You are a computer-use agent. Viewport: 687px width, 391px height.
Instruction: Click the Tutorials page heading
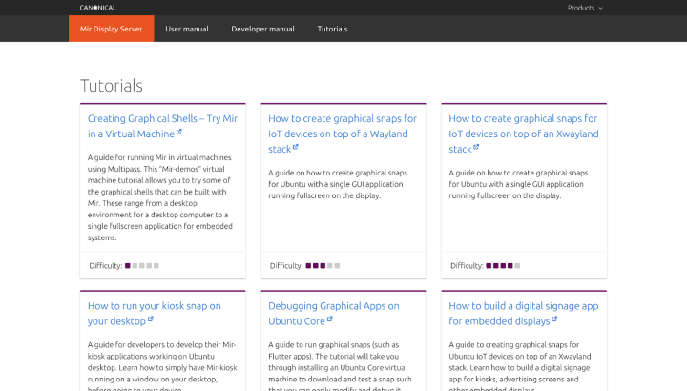click(x=112, y=86)
